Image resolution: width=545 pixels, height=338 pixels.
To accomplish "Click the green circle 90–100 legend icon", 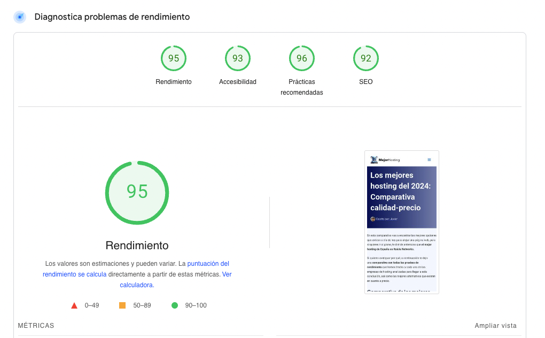I will (175, 305).
